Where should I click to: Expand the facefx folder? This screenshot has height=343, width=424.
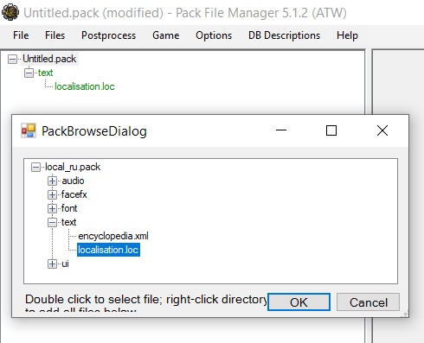click(52, 194)
